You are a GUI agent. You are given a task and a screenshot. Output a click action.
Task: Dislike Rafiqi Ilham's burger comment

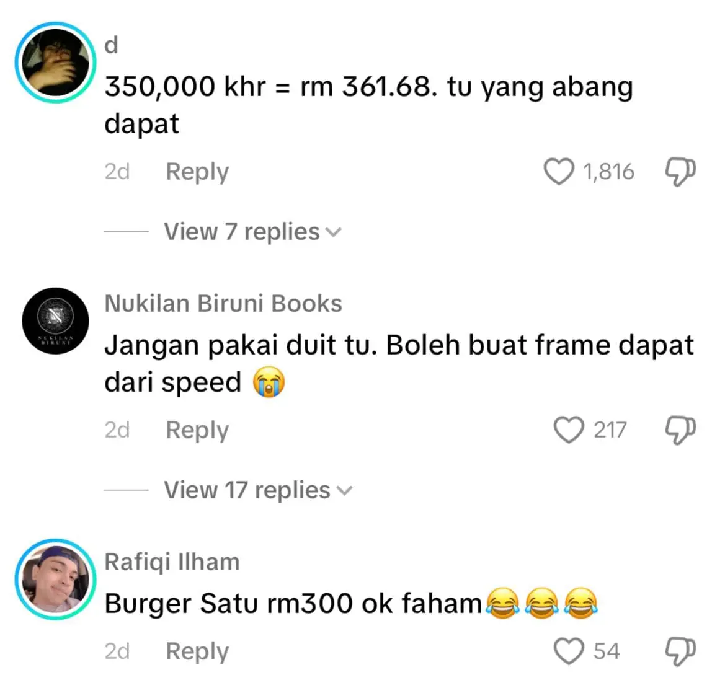(x=680, y=651)
